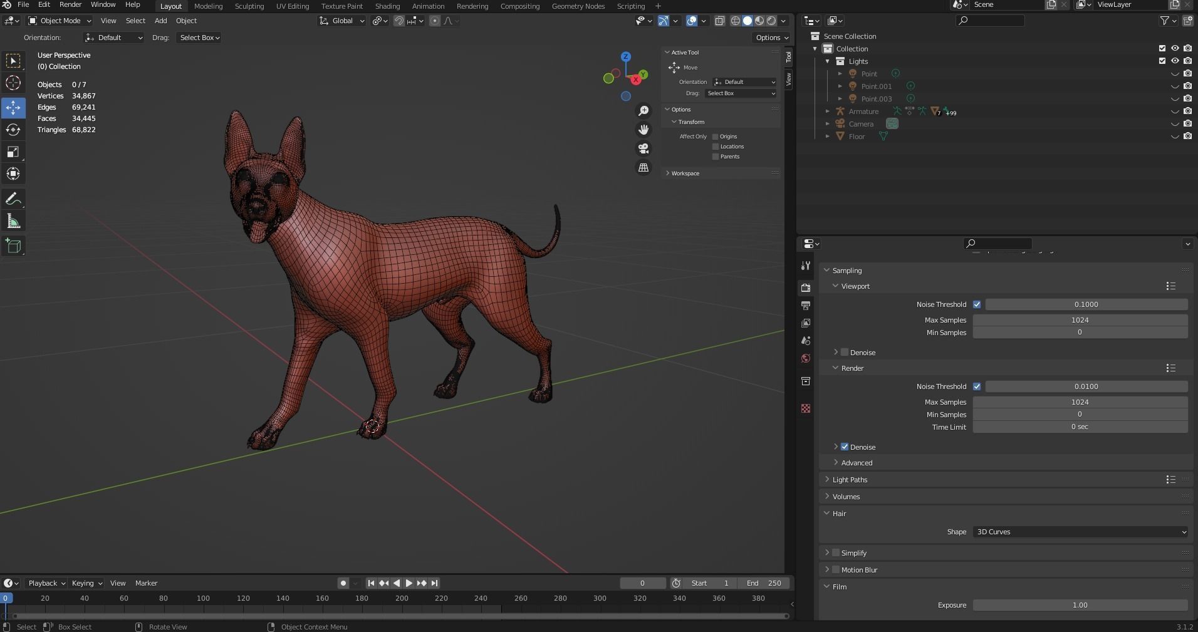This screenshot has width=1198, height=632.
Task: Enable Affect Only Parents checkbox
Action: point(715,157)
